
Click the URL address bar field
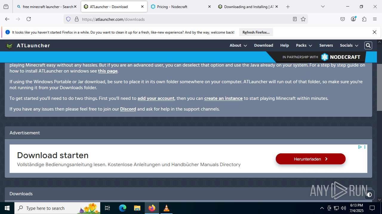pyautogui.click(x=185, y=19)
